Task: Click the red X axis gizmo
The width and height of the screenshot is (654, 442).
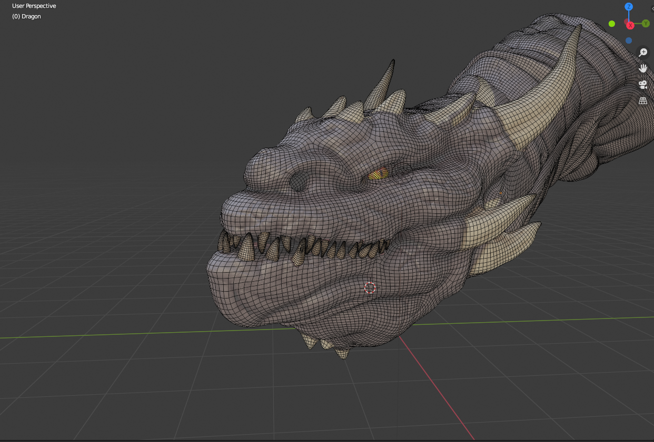Action: [x=630, y=25]
